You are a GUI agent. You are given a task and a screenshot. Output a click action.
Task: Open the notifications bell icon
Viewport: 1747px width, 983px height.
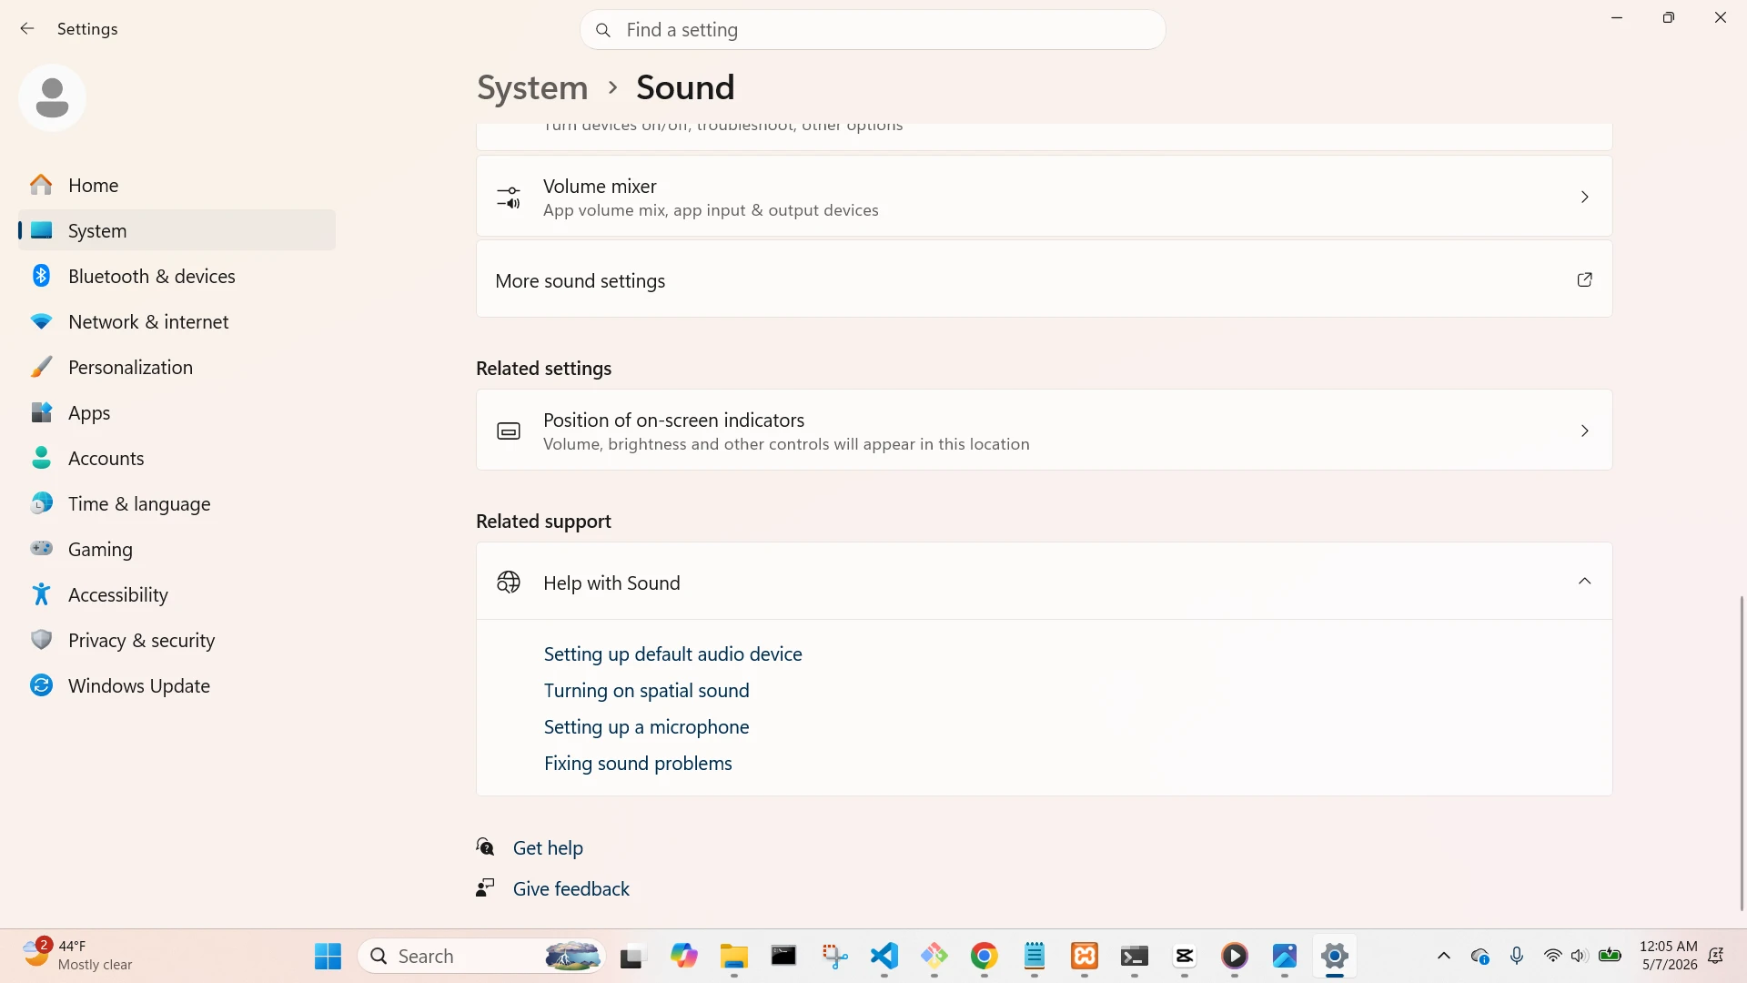pyautogui.click(x=1716, y=956)
